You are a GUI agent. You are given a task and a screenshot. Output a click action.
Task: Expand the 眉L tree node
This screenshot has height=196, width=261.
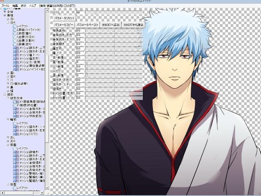pos(8,73)
